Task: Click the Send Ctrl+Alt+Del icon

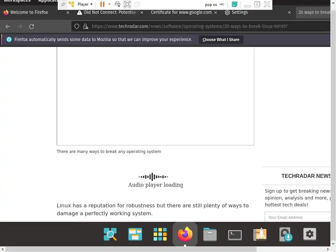Action: (117, 4)
